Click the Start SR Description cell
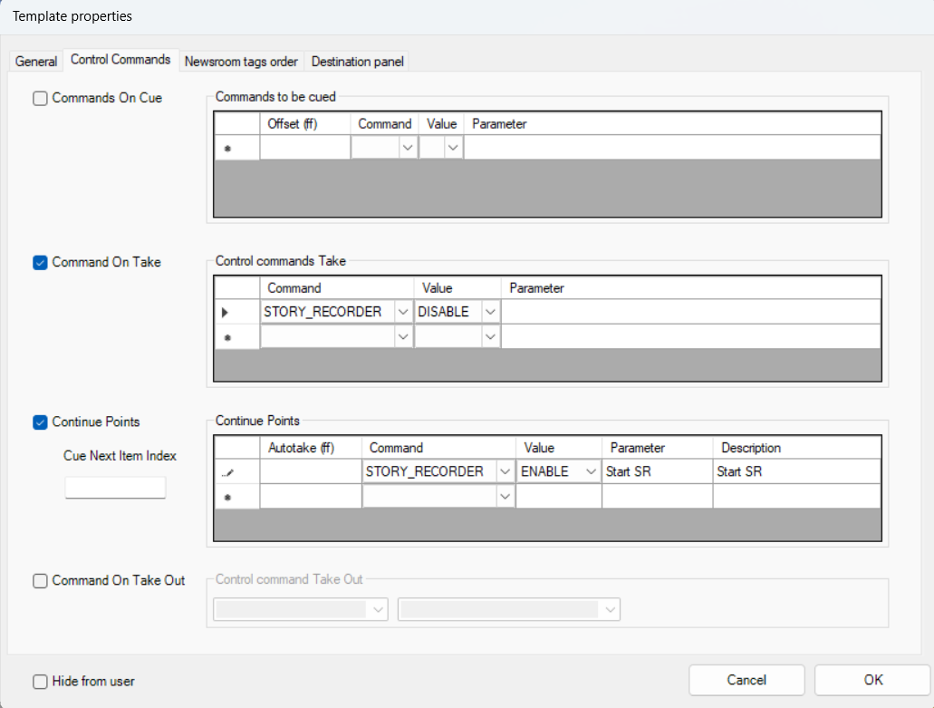This screenshot has height=708, width=934. (x=795, y=472)
